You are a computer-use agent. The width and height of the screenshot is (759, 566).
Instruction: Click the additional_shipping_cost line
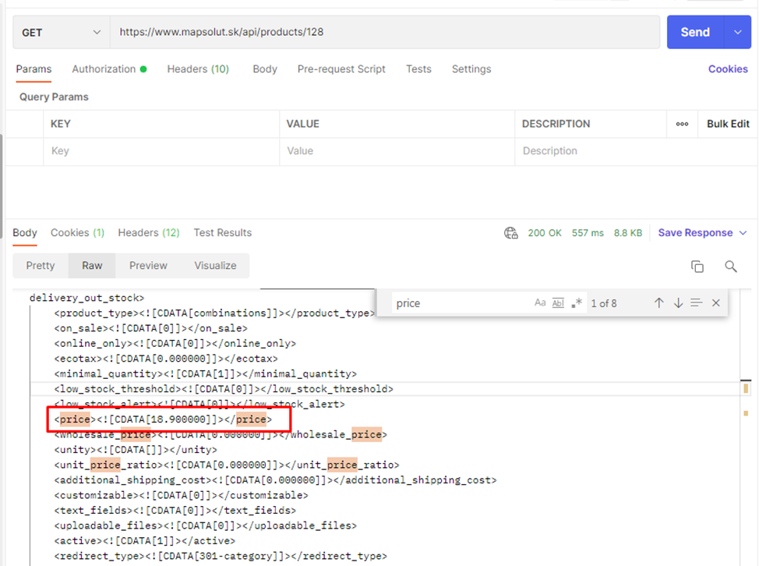275,479
